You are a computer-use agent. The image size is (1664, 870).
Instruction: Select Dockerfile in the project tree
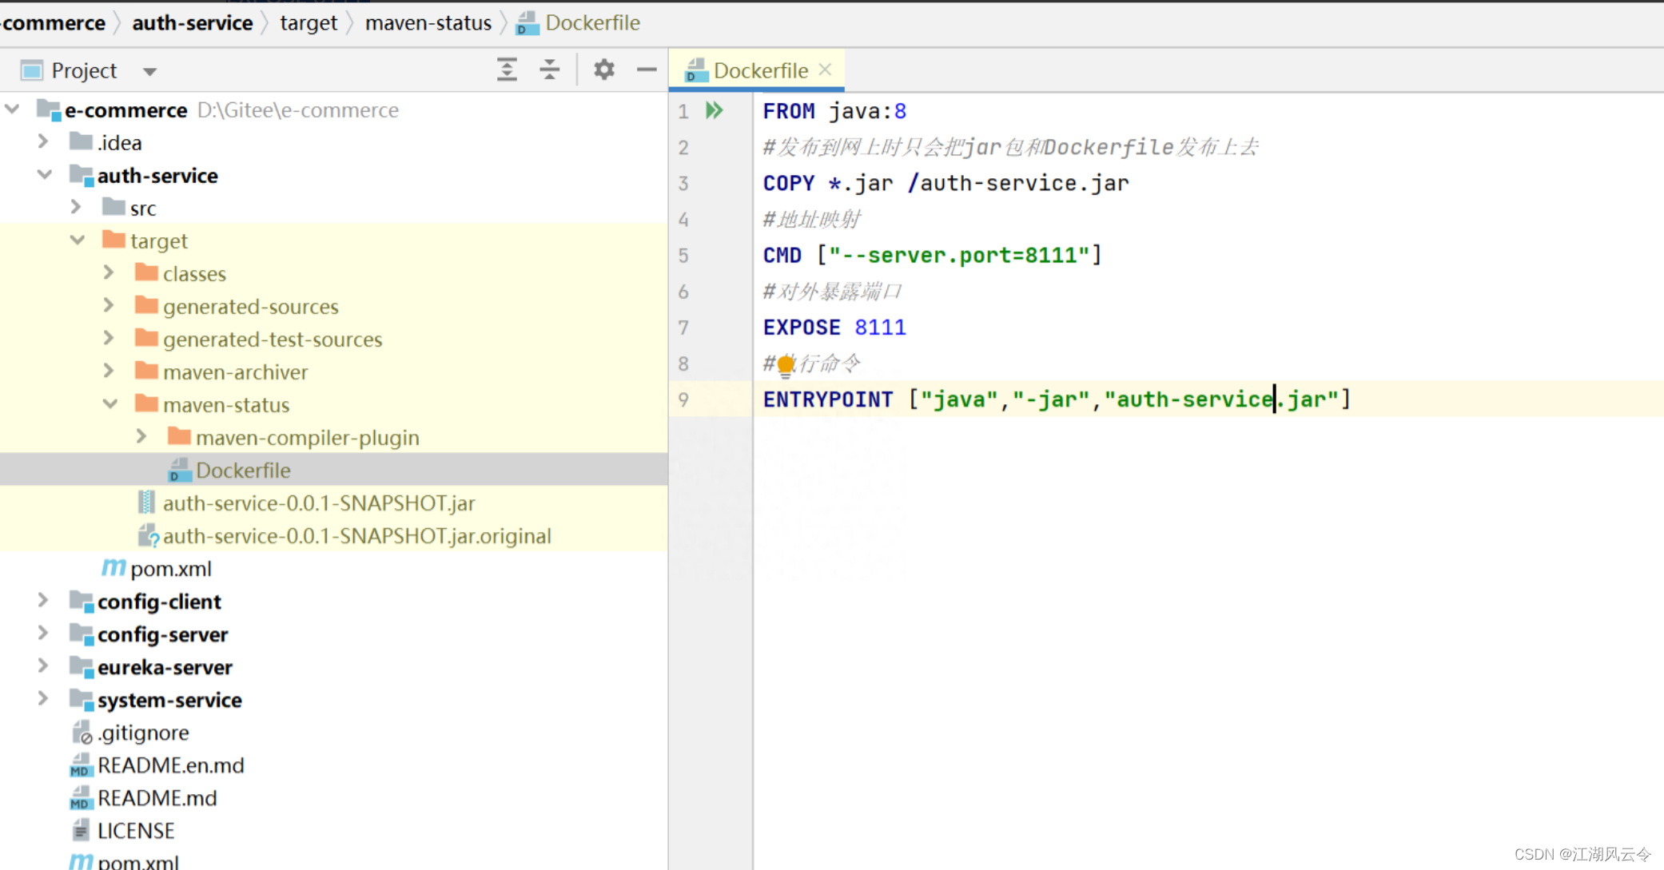(243, 471)
